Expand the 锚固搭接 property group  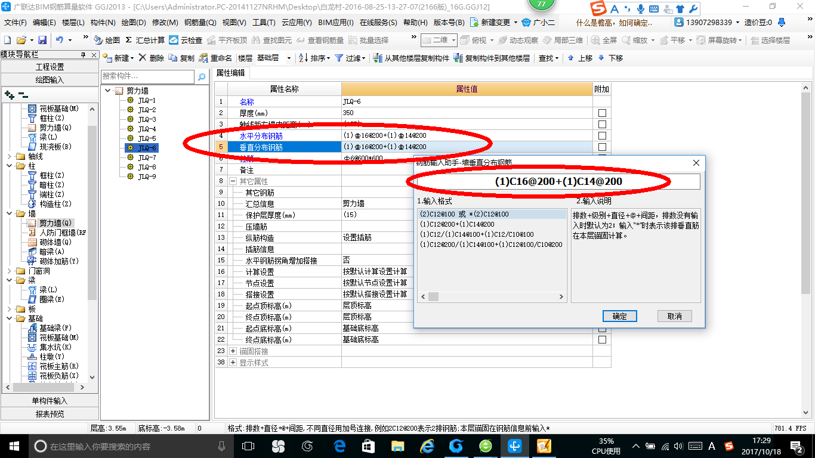point(233,351)
